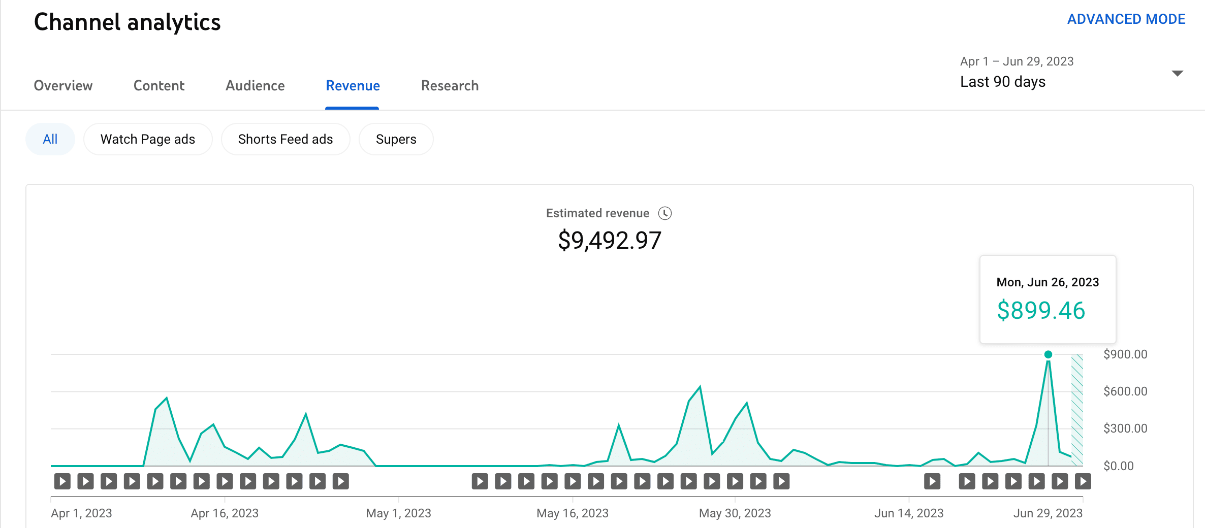Viewport: 1205px width, 528px height.
Task: Open Advanced Mode link
Action: 1126,19
